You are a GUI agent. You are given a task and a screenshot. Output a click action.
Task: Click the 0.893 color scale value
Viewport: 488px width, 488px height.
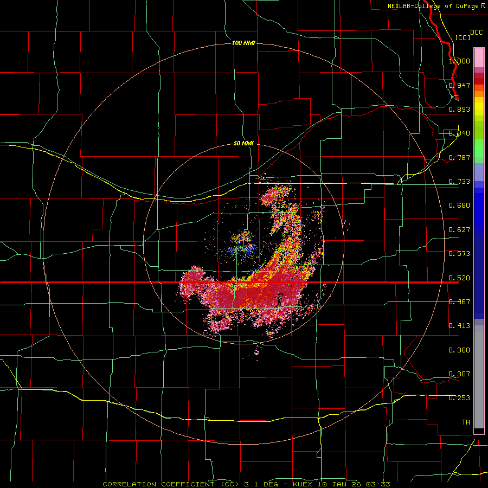point(459,109)
